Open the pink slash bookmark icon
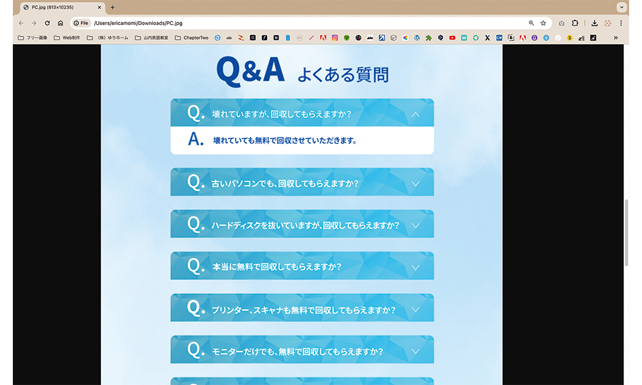This screenshot has height=385, width=642. point(311,38)
